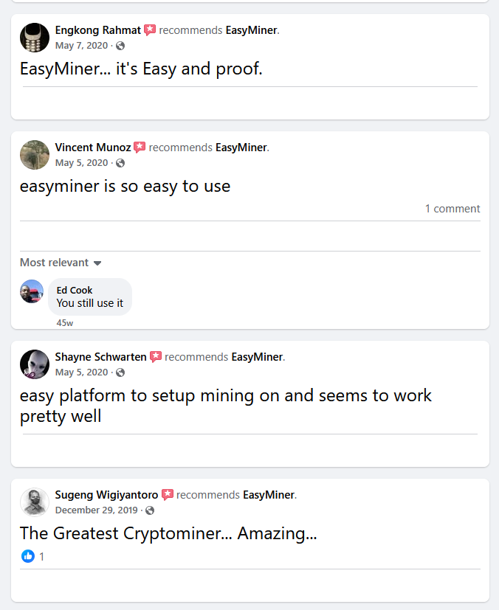Click the recommendation badge beside Engkong Rahmat
Viewport: 499px width, 610px height.
tap(150, 30)
